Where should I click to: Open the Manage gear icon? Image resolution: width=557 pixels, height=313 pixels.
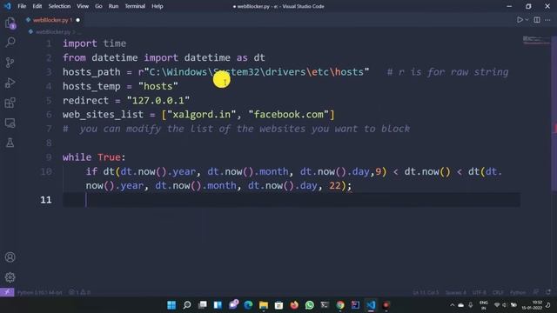click(10, 277)
